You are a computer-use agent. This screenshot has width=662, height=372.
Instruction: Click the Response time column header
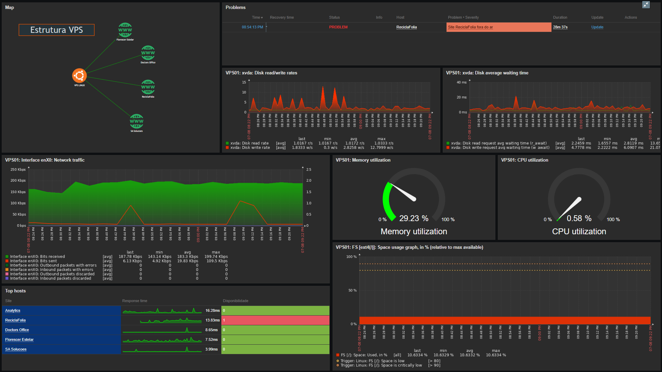(135, 301)
